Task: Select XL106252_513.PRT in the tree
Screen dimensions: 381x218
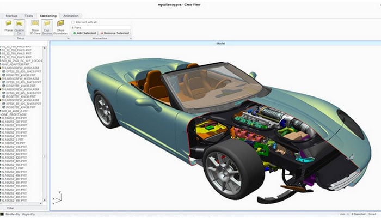Action: [x=14, y=132]
